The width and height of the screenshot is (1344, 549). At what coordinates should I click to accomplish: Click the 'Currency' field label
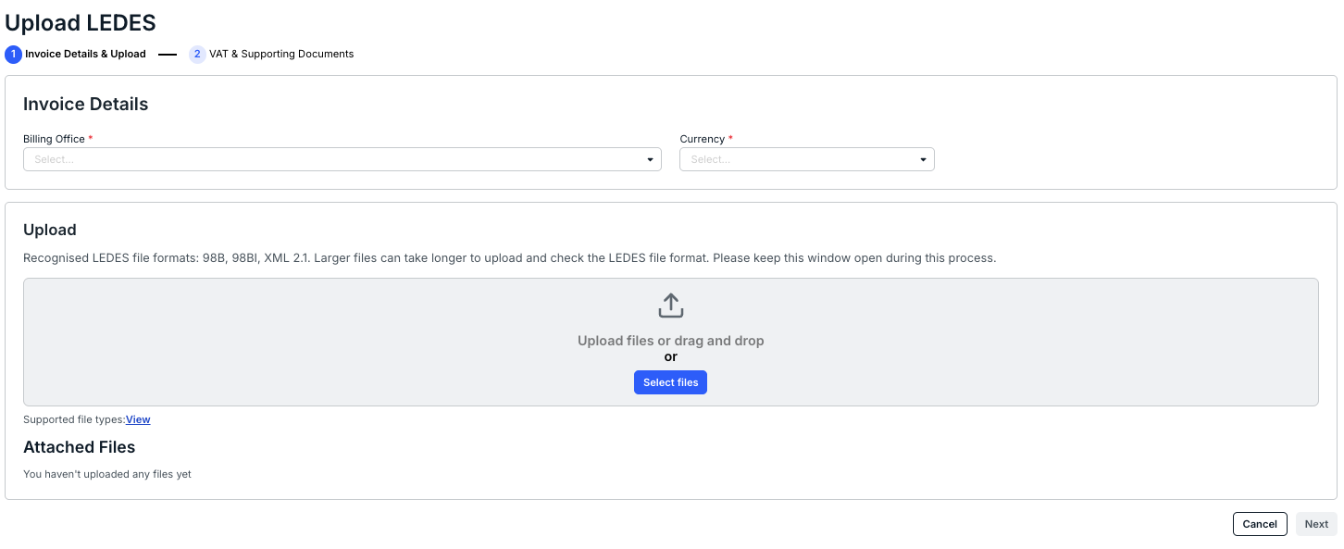(703, 139)
